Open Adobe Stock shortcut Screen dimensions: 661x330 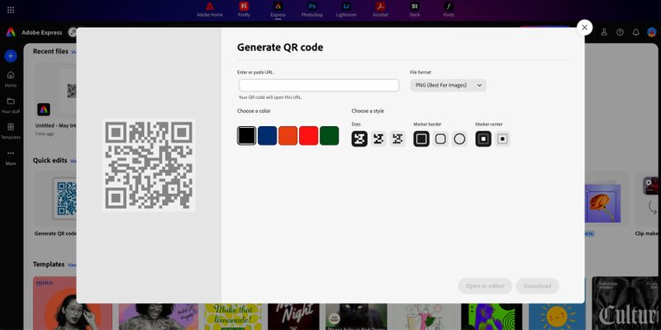pyautogui.click(x=415, y=10)
